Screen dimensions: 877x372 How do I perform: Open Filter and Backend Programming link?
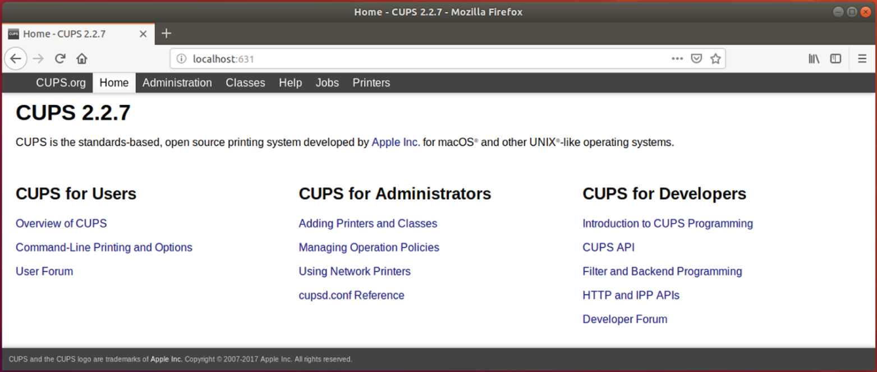click(662, 271)
